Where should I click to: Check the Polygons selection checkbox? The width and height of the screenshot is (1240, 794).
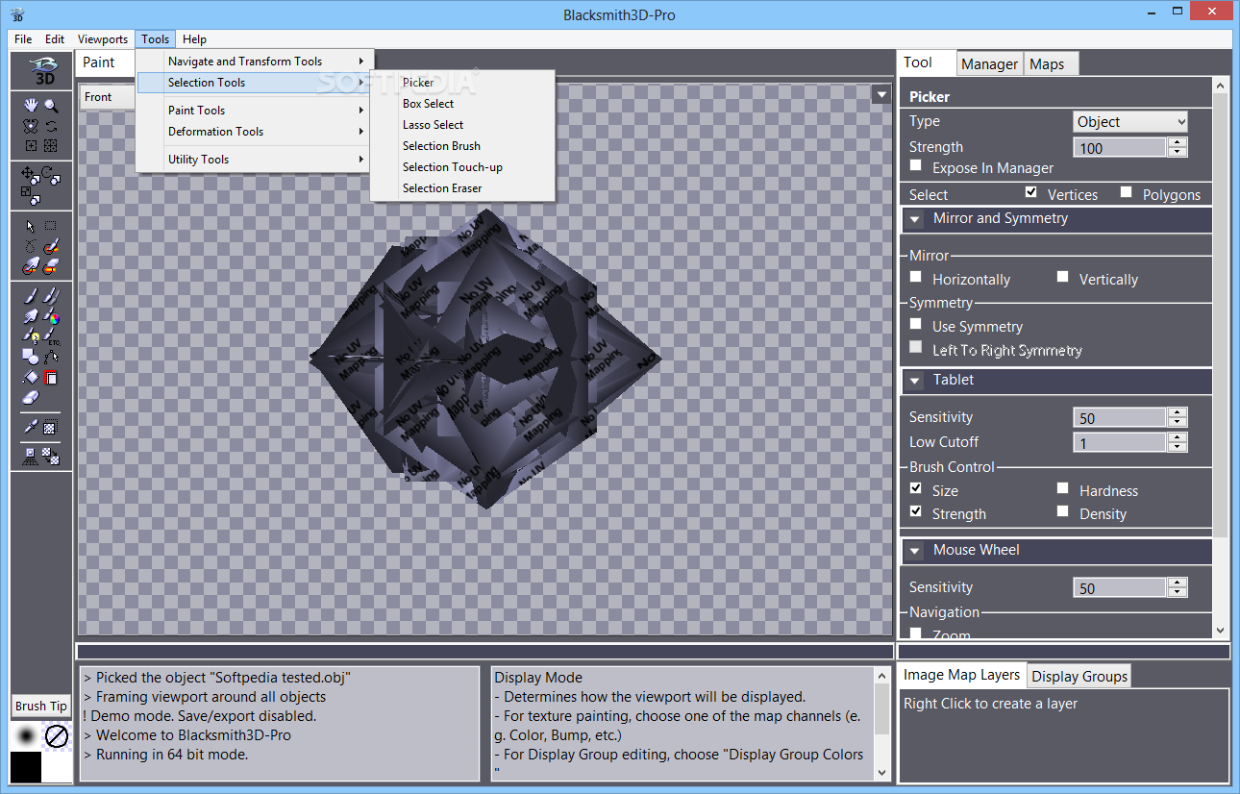point(1126,192)
